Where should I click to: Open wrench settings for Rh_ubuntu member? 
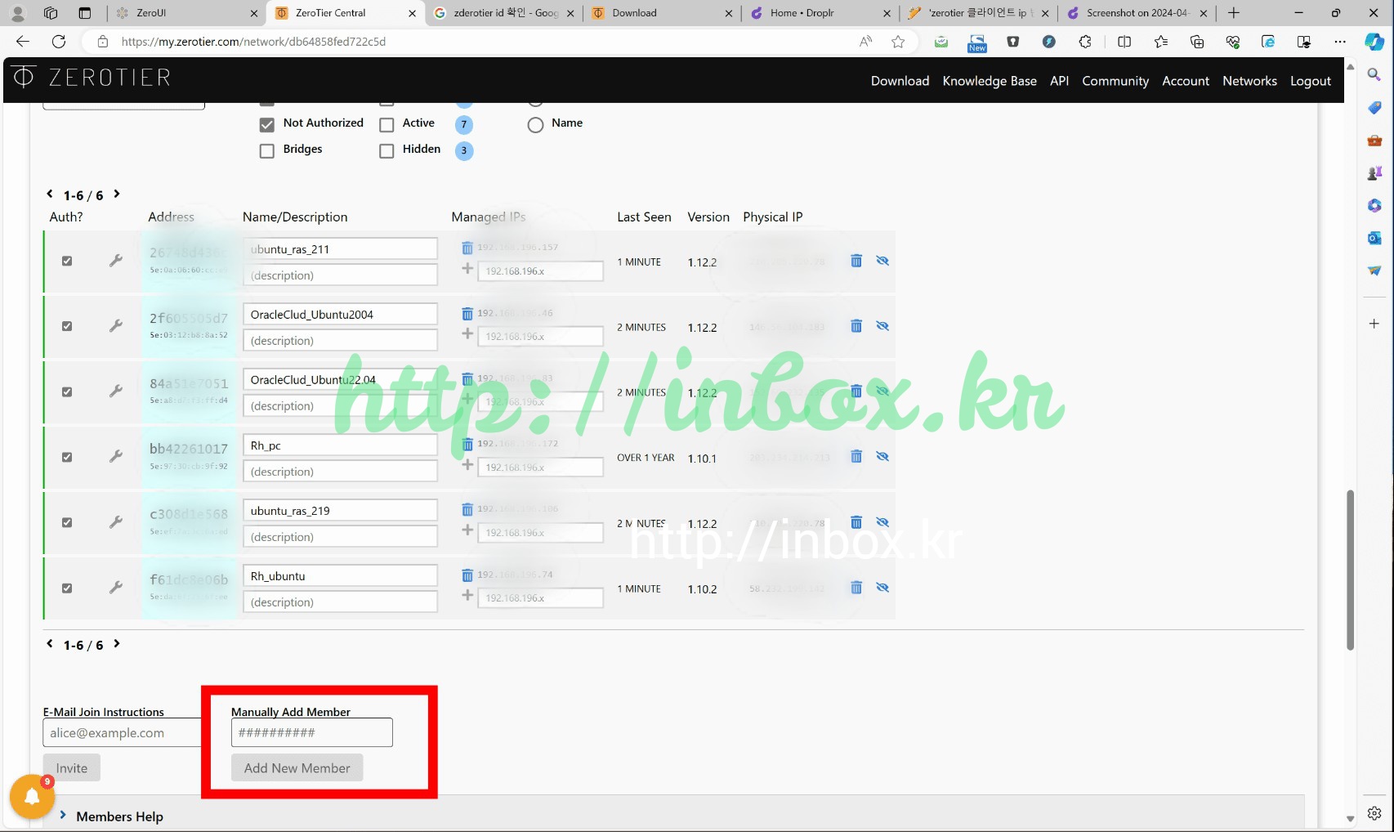point(116,588)
